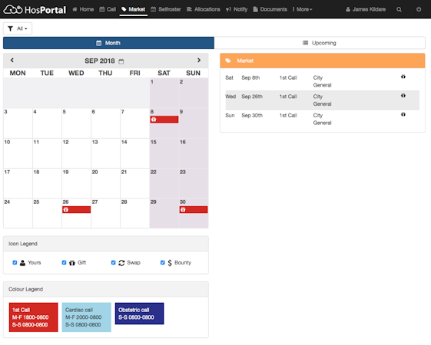The width and height of the screenshot is (431, 345).
Task: Select calendar day 12
Action: 76,153
